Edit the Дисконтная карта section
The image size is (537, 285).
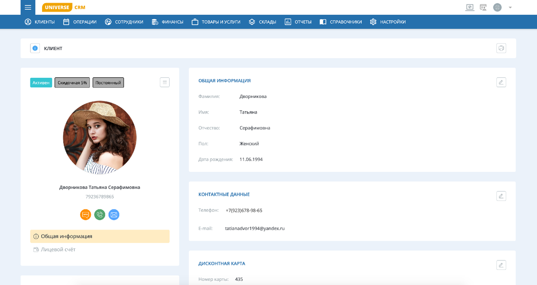501,265
